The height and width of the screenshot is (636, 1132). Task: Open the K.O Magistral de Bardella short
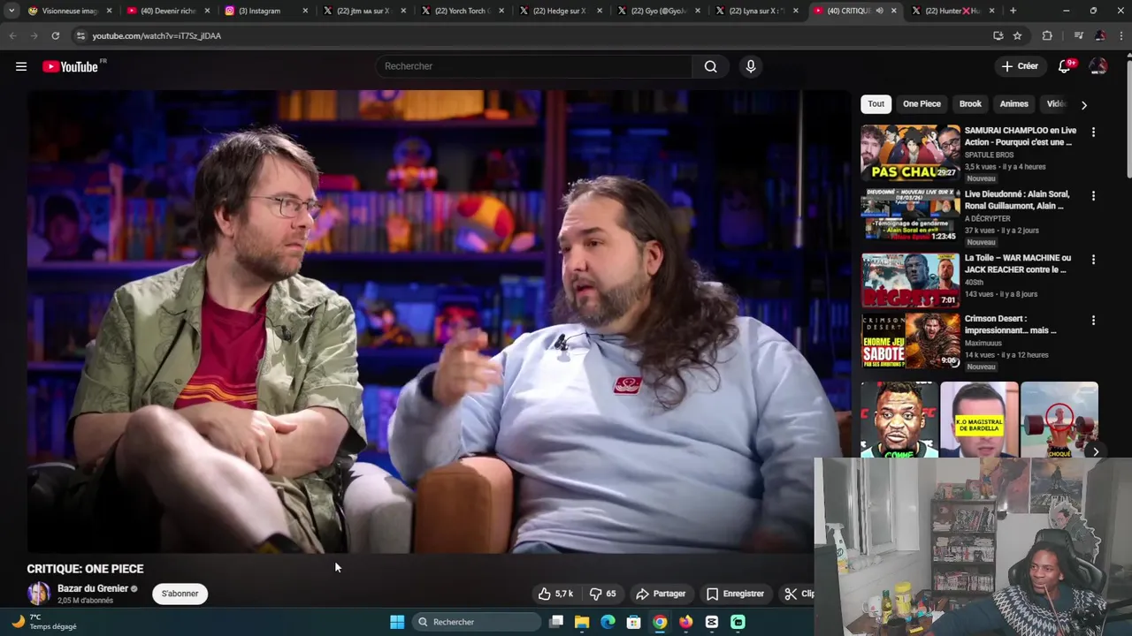click(979, 420)
